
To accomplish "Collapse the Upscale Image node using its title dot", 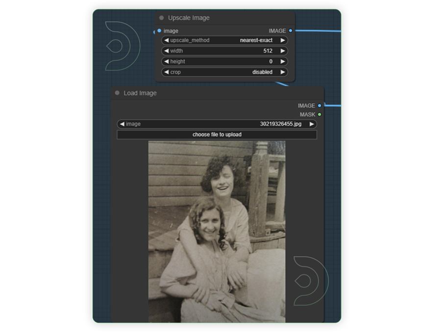I will click(x=161, y=18).
